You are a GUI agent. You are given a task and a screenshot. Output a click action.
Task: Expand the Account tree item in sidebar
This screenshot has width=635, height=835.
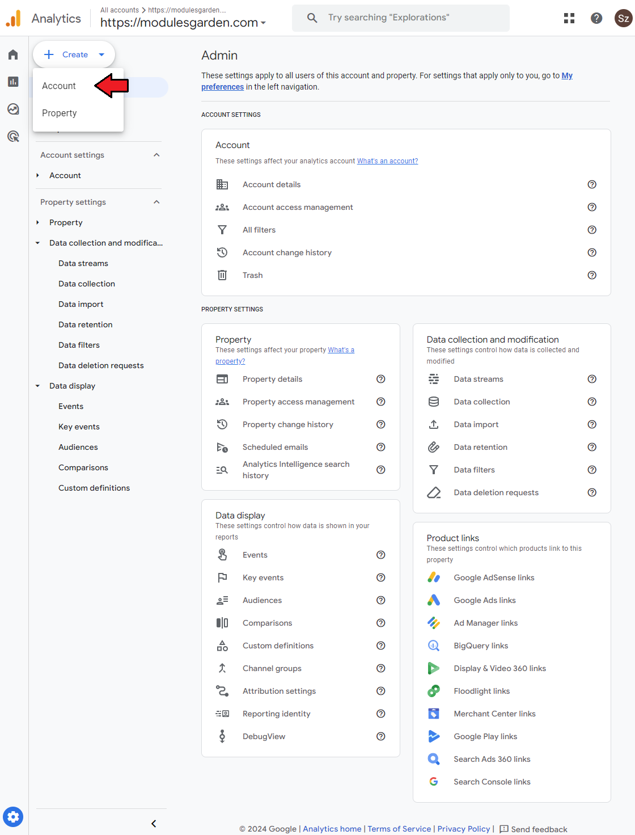point(37,175)
